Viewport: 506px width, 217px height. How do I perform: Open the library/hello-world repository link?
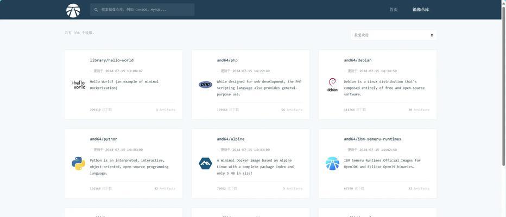112,60
